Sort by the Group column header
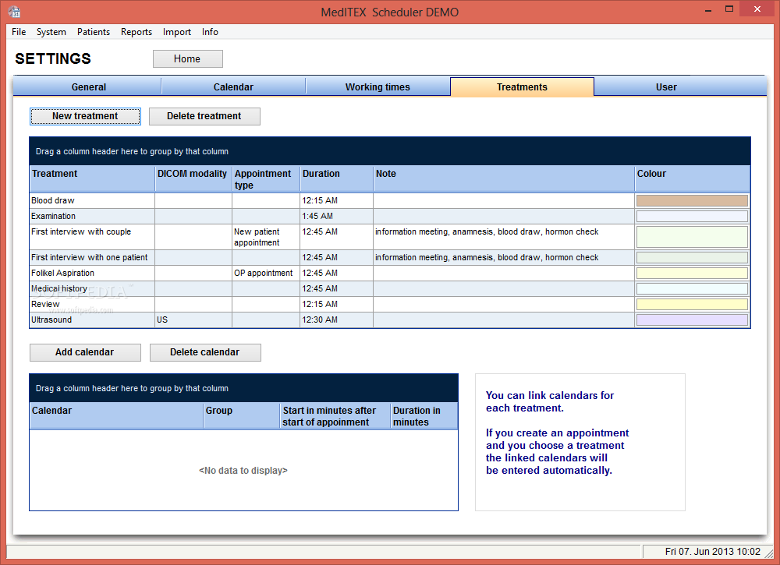This screenshot has height=565, width=780. [x=242, y=416]
